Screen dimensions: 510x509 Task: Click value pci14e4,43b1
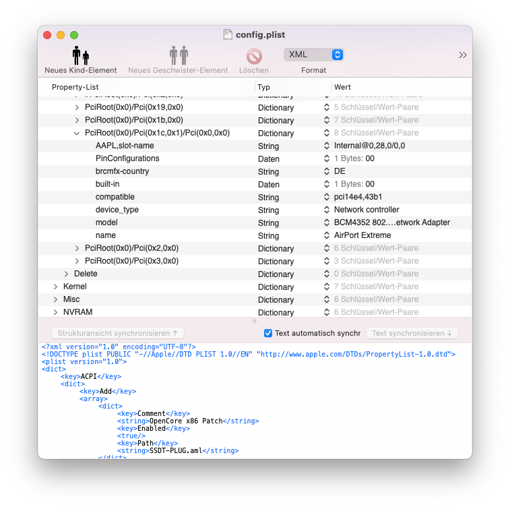point(358,197)
